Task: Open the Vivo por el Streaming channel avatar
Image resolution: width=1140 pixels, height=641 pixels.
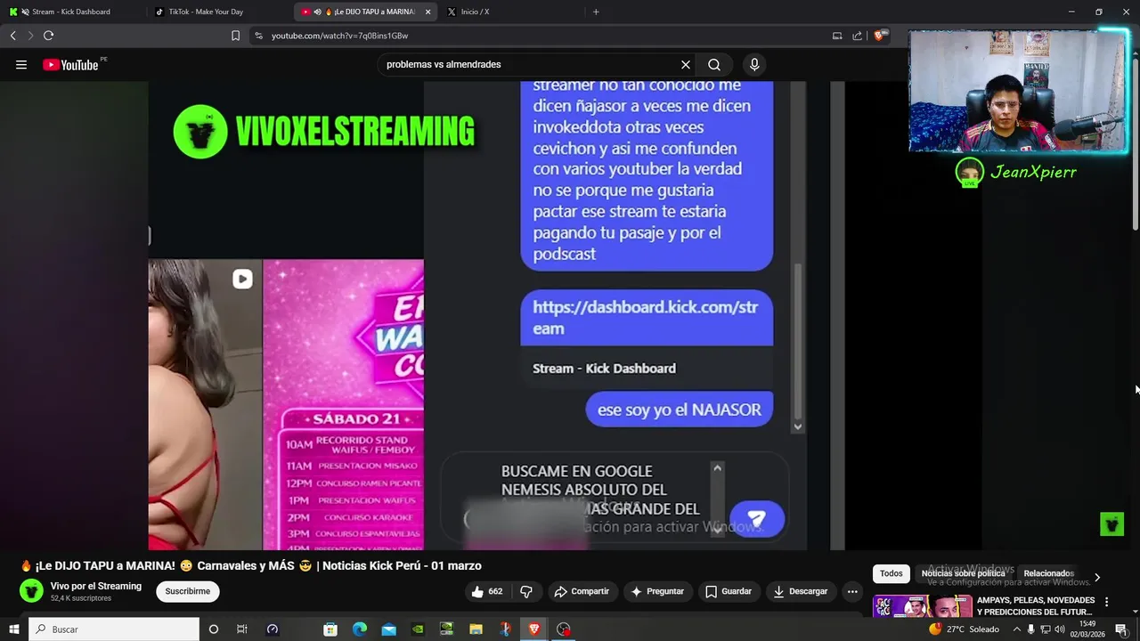Action: [31, 591]
